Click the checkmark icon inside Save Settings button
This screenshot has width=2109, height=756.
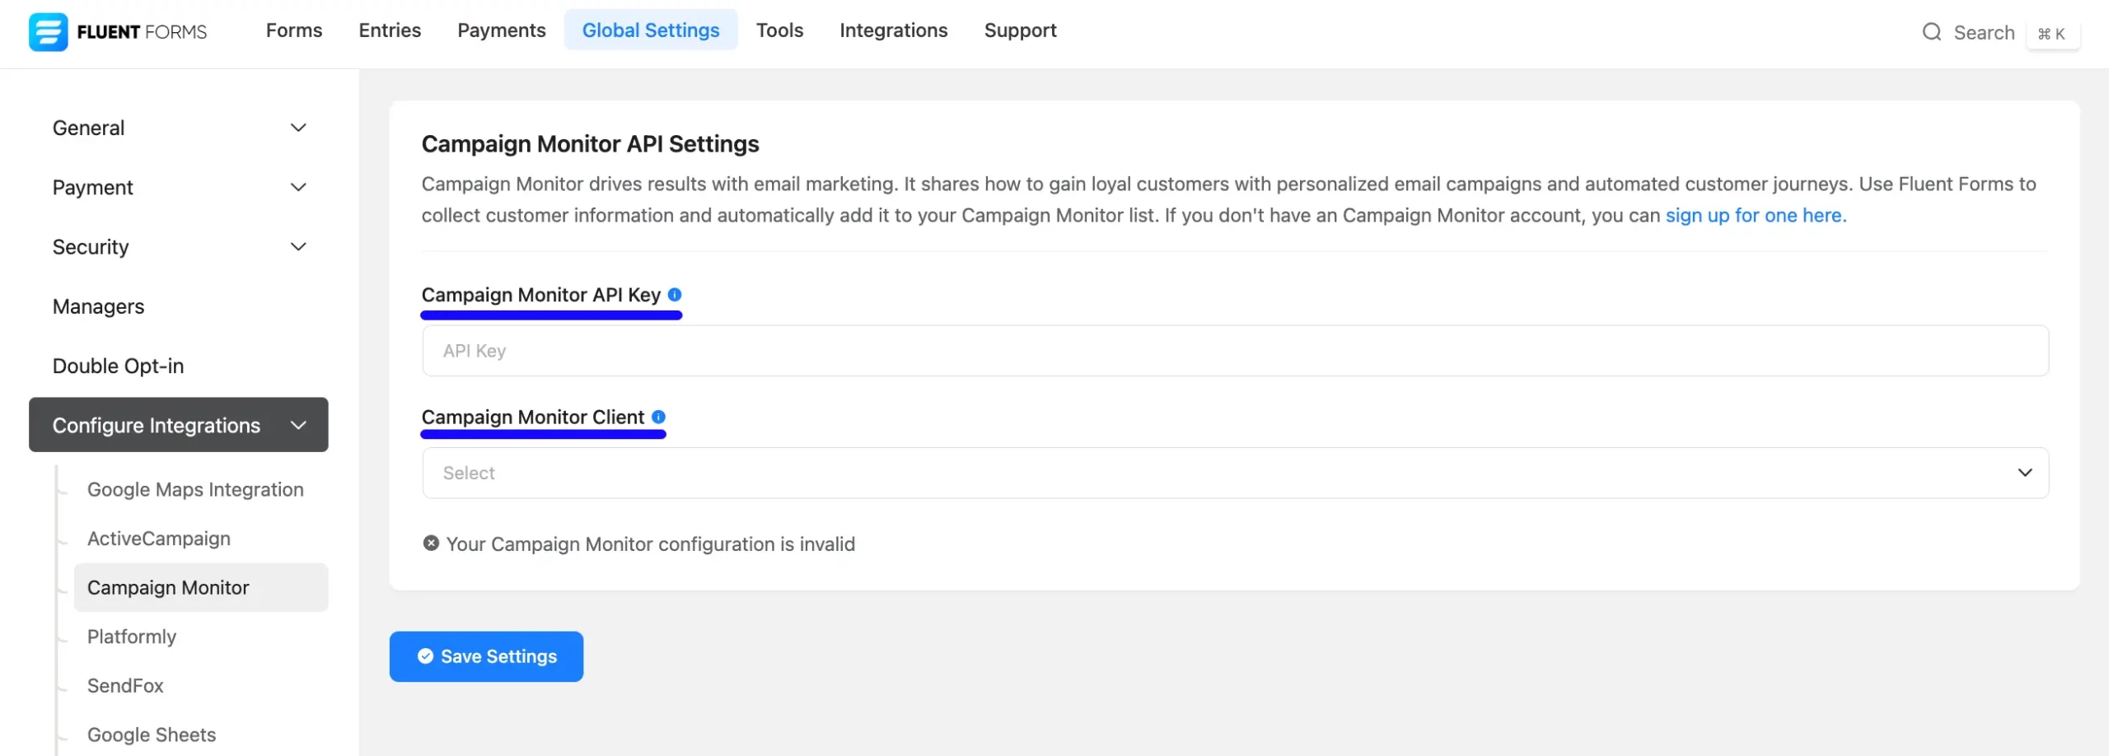click(x=425, y=656)
